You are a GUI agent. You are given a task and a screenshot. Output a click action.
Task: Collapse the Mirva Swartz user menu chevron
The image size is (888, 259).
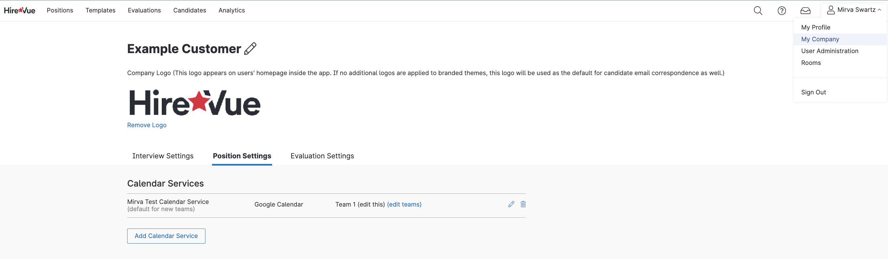[x=879, y=10]
